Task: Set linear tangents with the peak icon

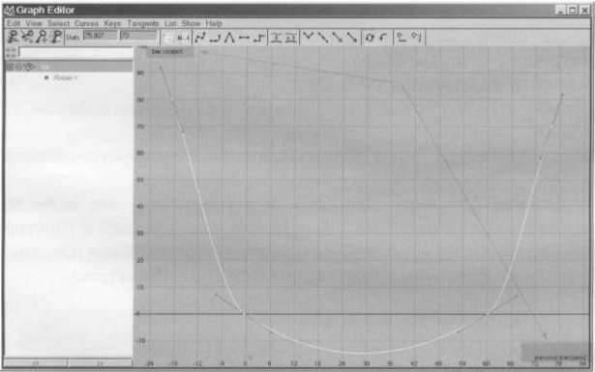Action: click(x=229, y=38)
